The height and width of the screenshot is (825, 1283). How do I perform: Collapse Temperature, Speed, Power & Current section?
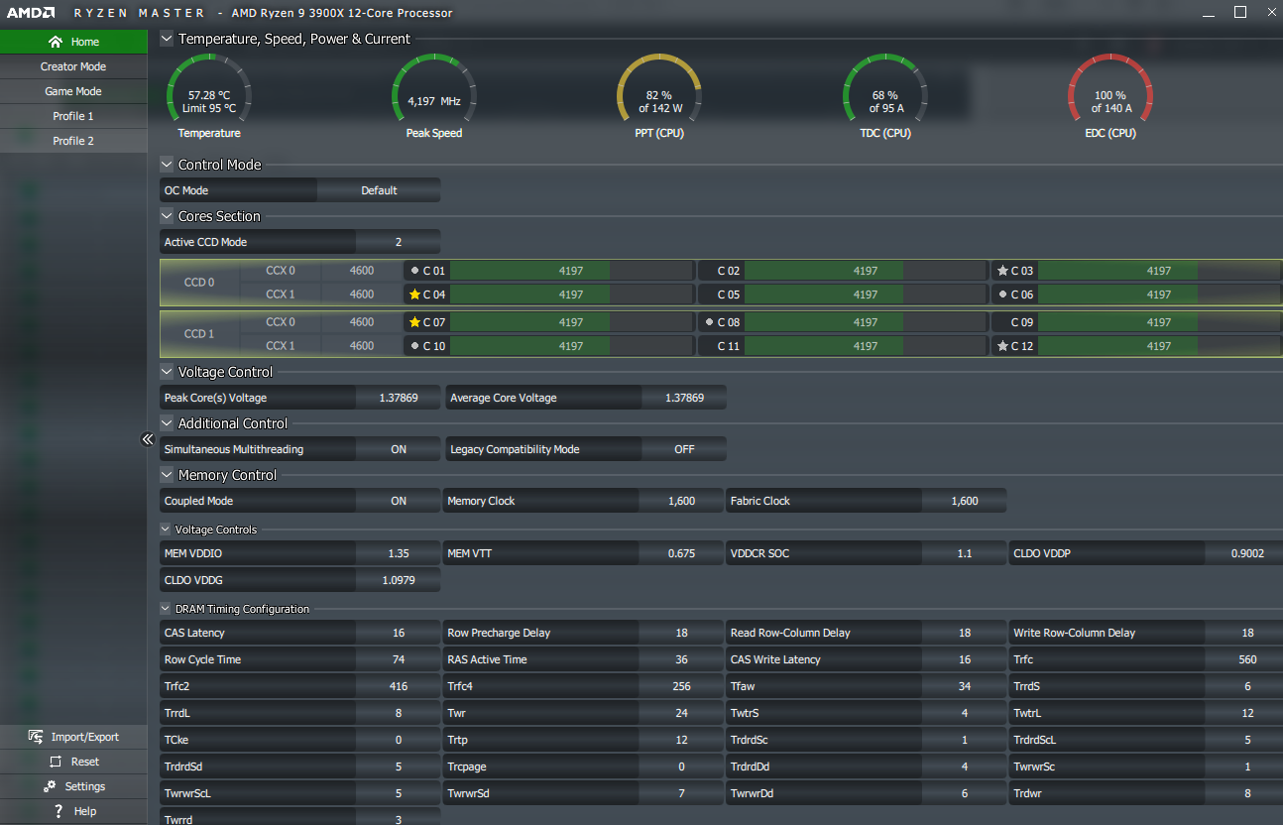167,39
